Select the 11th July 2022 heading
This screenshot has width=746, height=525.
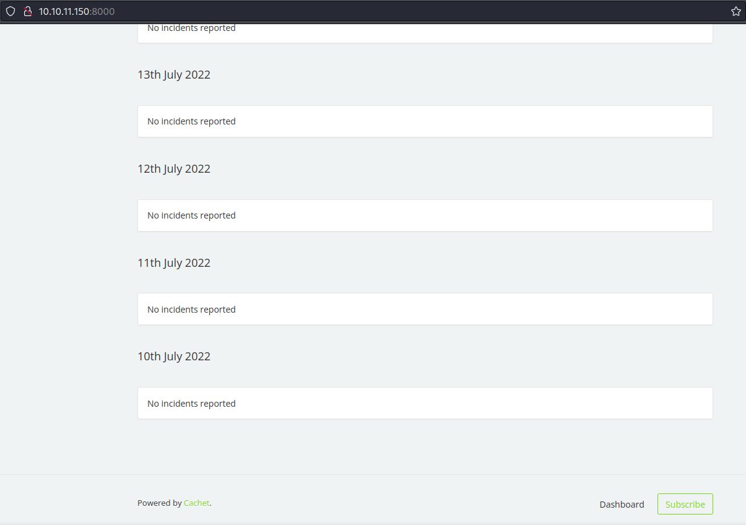tap(174, 262)
